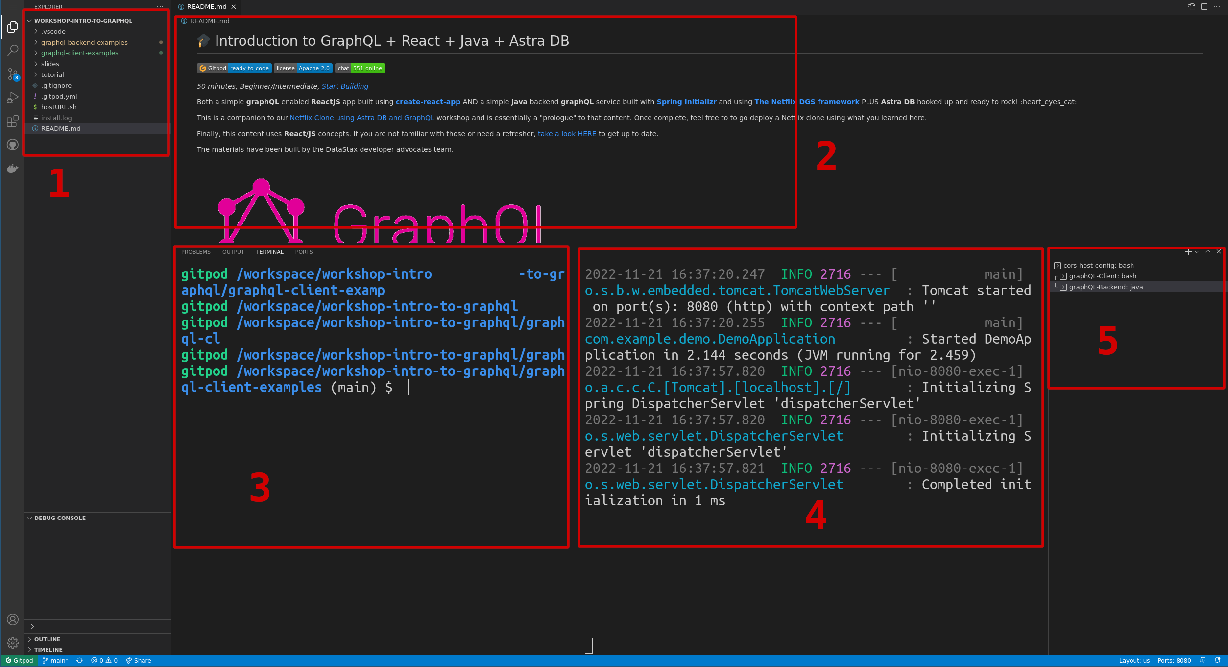
Task: Toggle the maximize panel size arrow
Action: pyautogui.click(x=1208, y=252)
